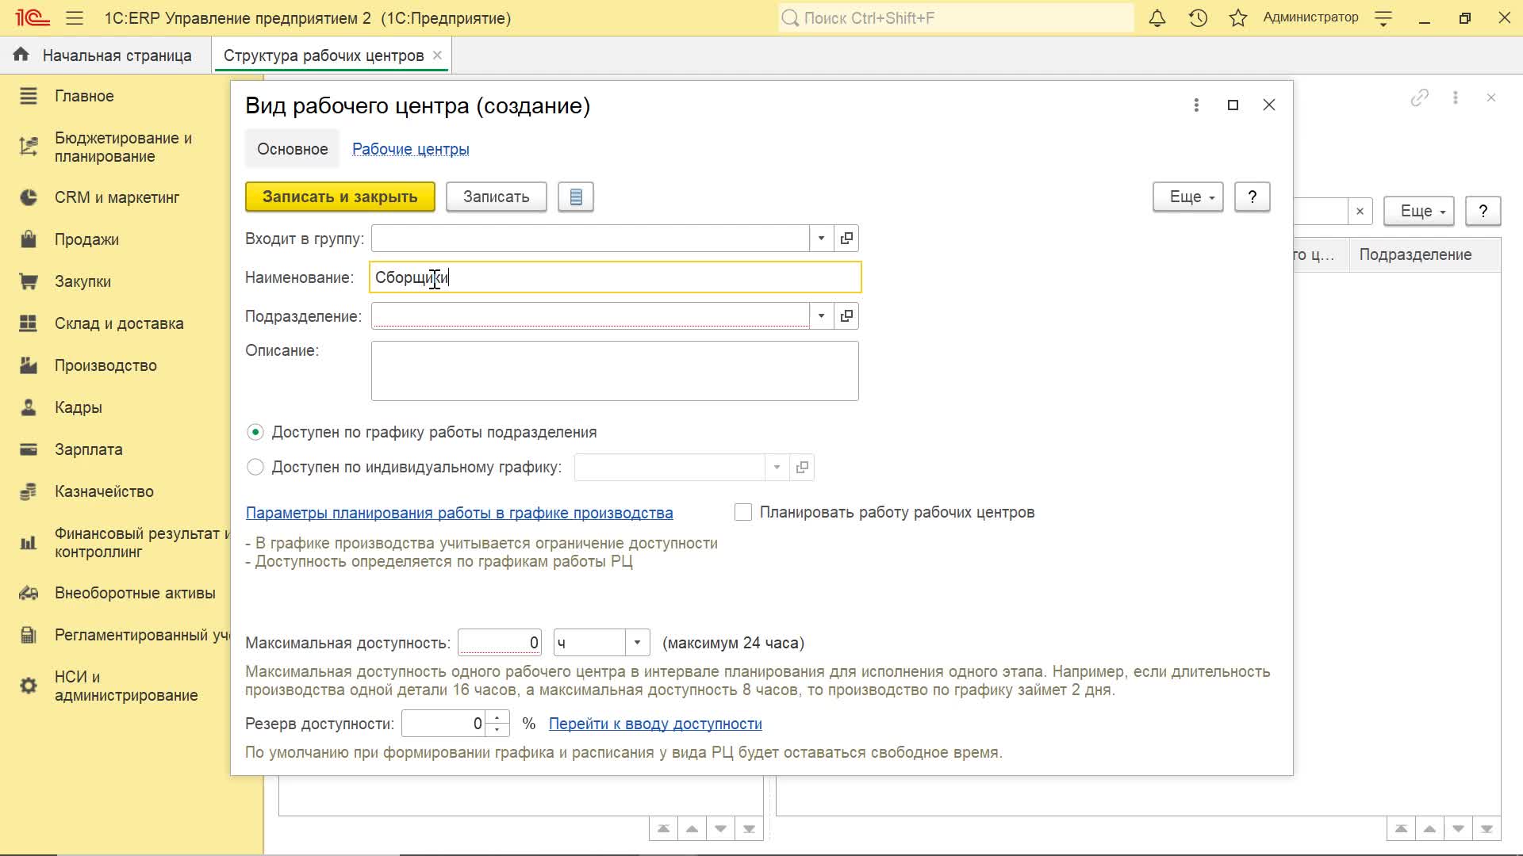Screen dimensions: 1523x856
Task: Move down in left list arrows
Action: tap(720, 829)
